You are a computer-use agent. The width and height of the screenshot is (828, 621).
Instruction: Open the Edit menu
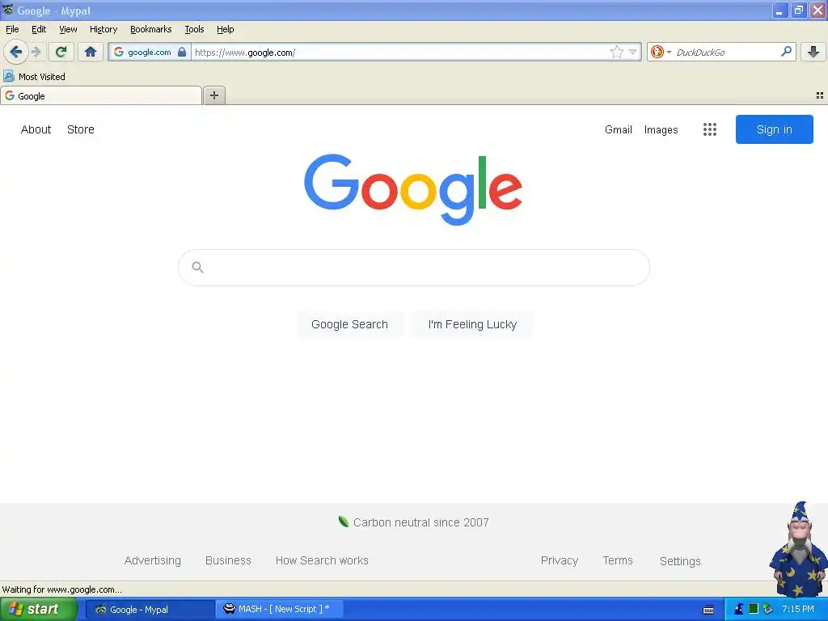(39, 29)
